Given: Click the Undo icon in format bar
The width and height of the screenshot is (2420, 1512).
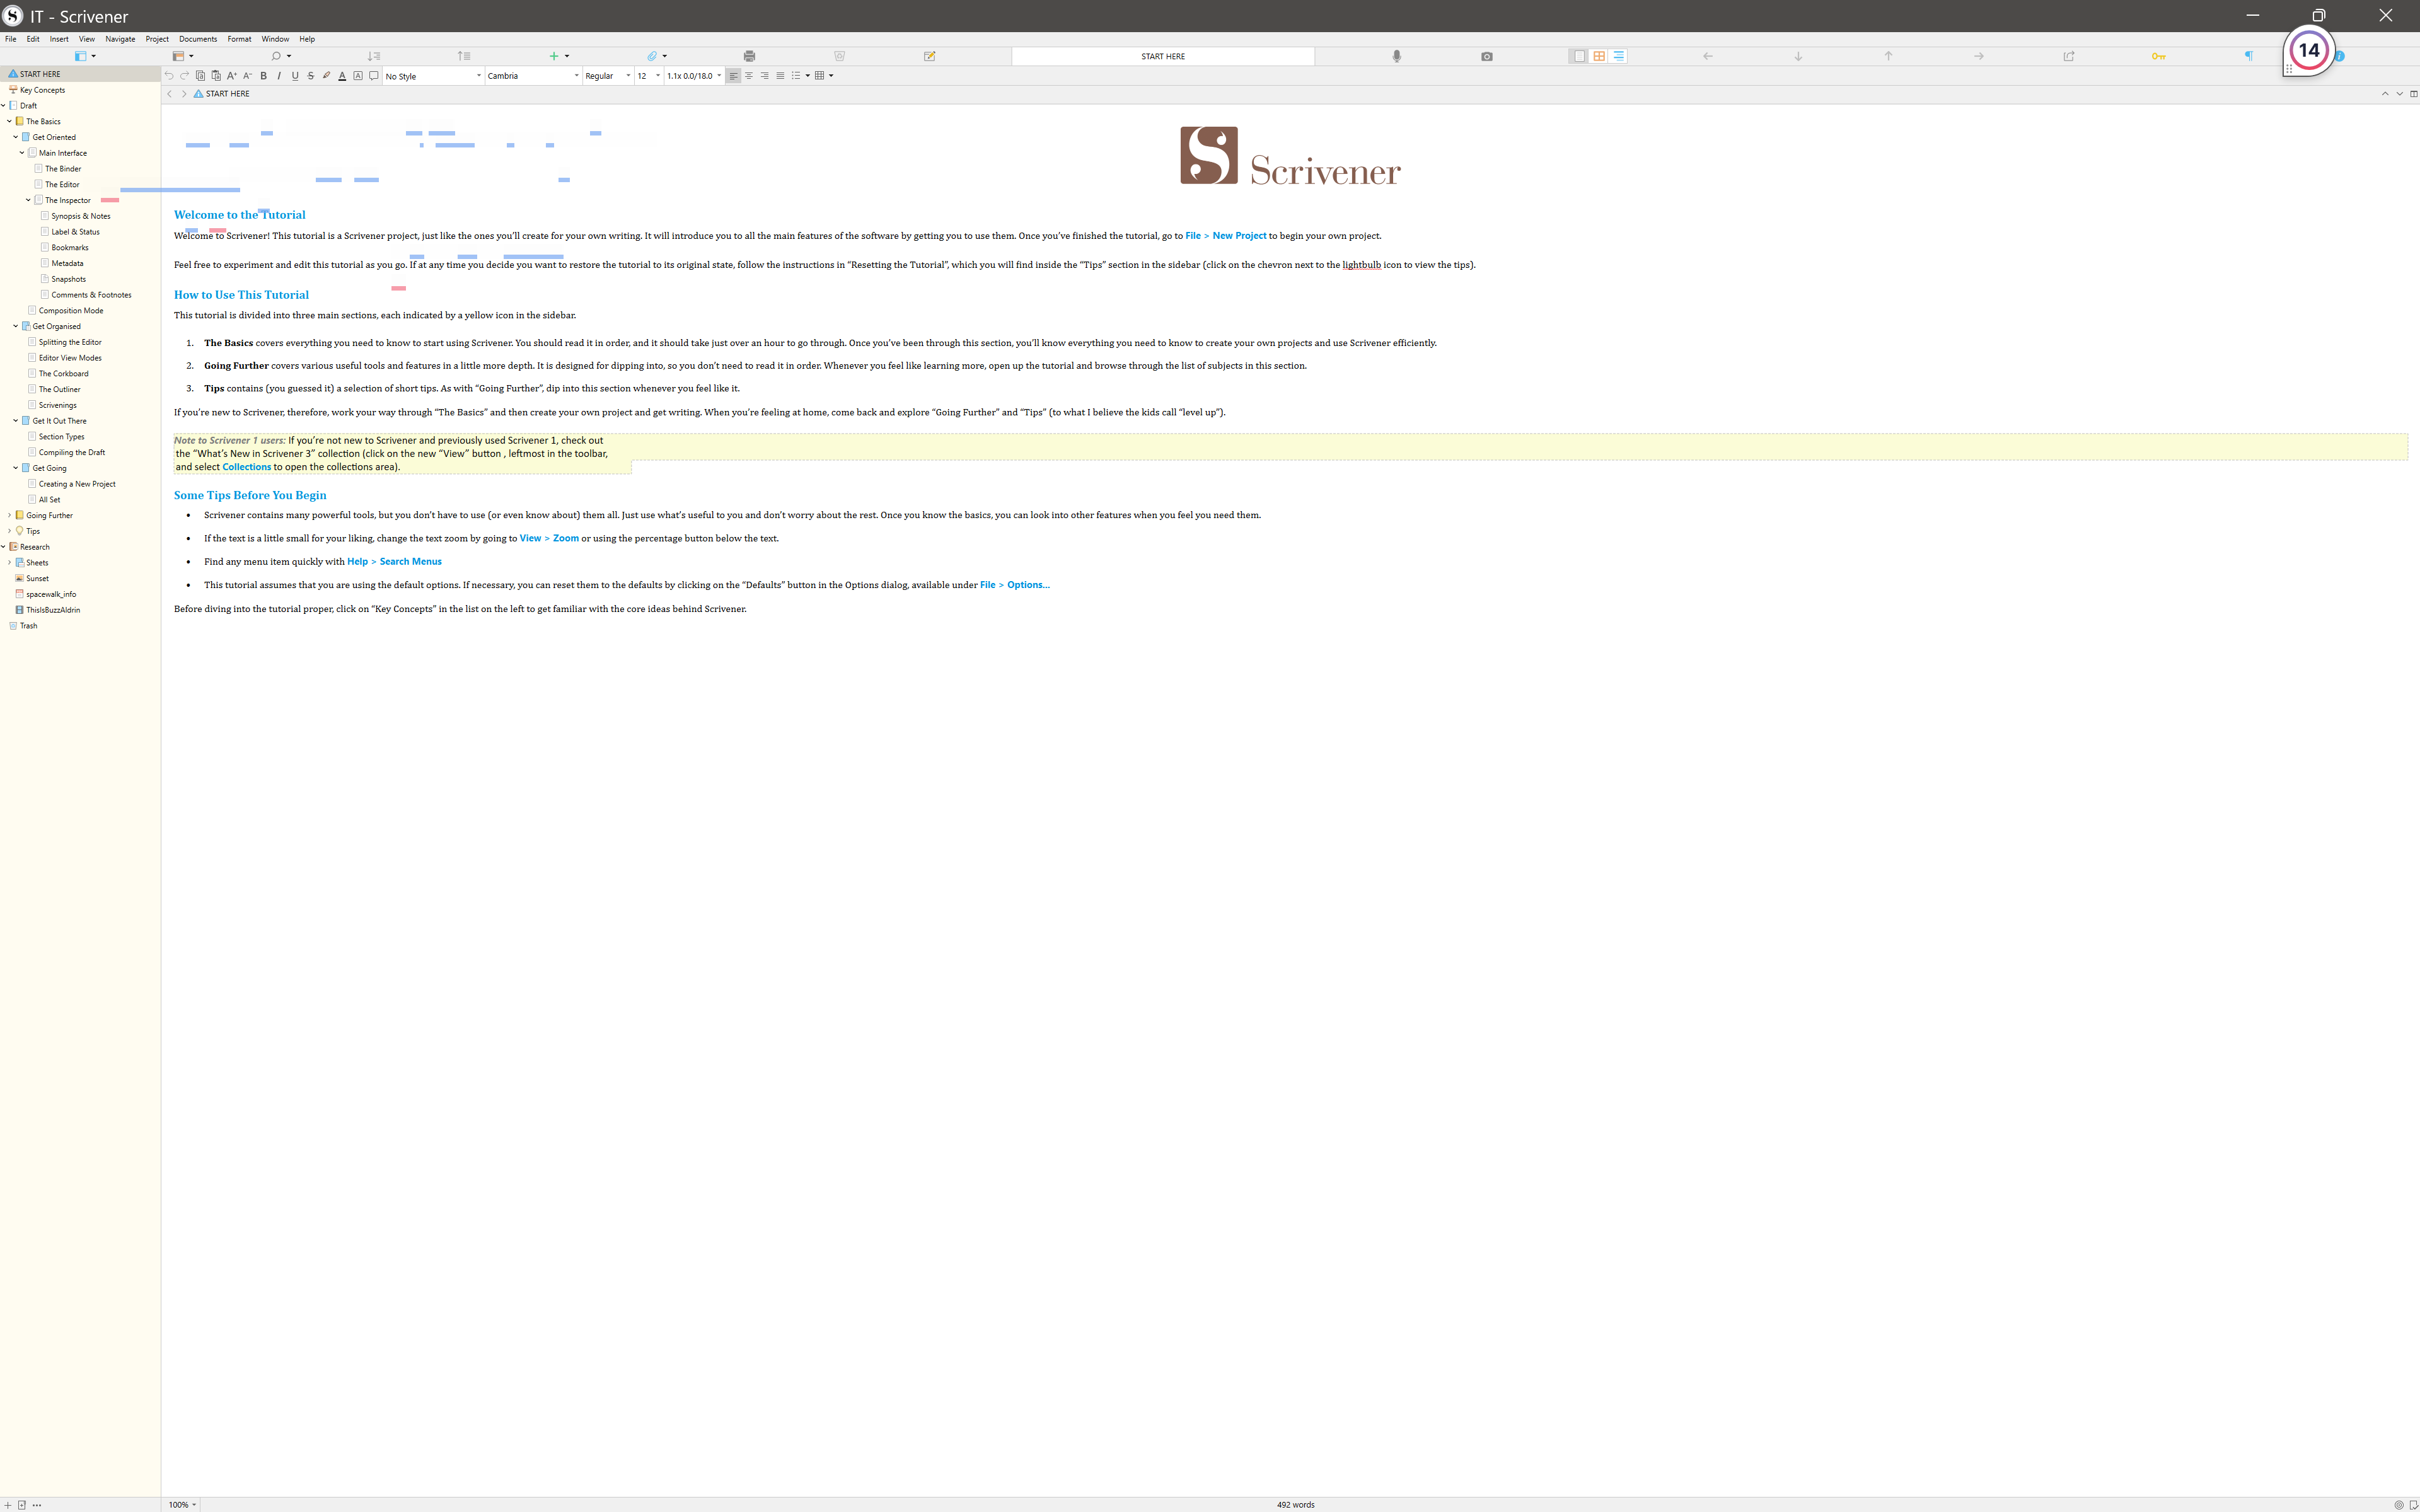Looking at the screenshot, I should (x=169, y=76).
